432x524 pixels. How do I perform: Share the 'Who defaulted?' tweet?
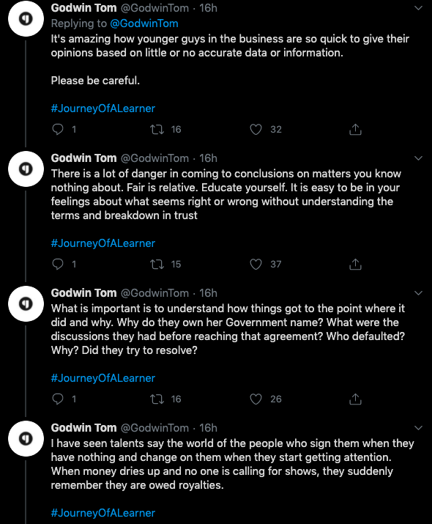(x=355, y=399)
